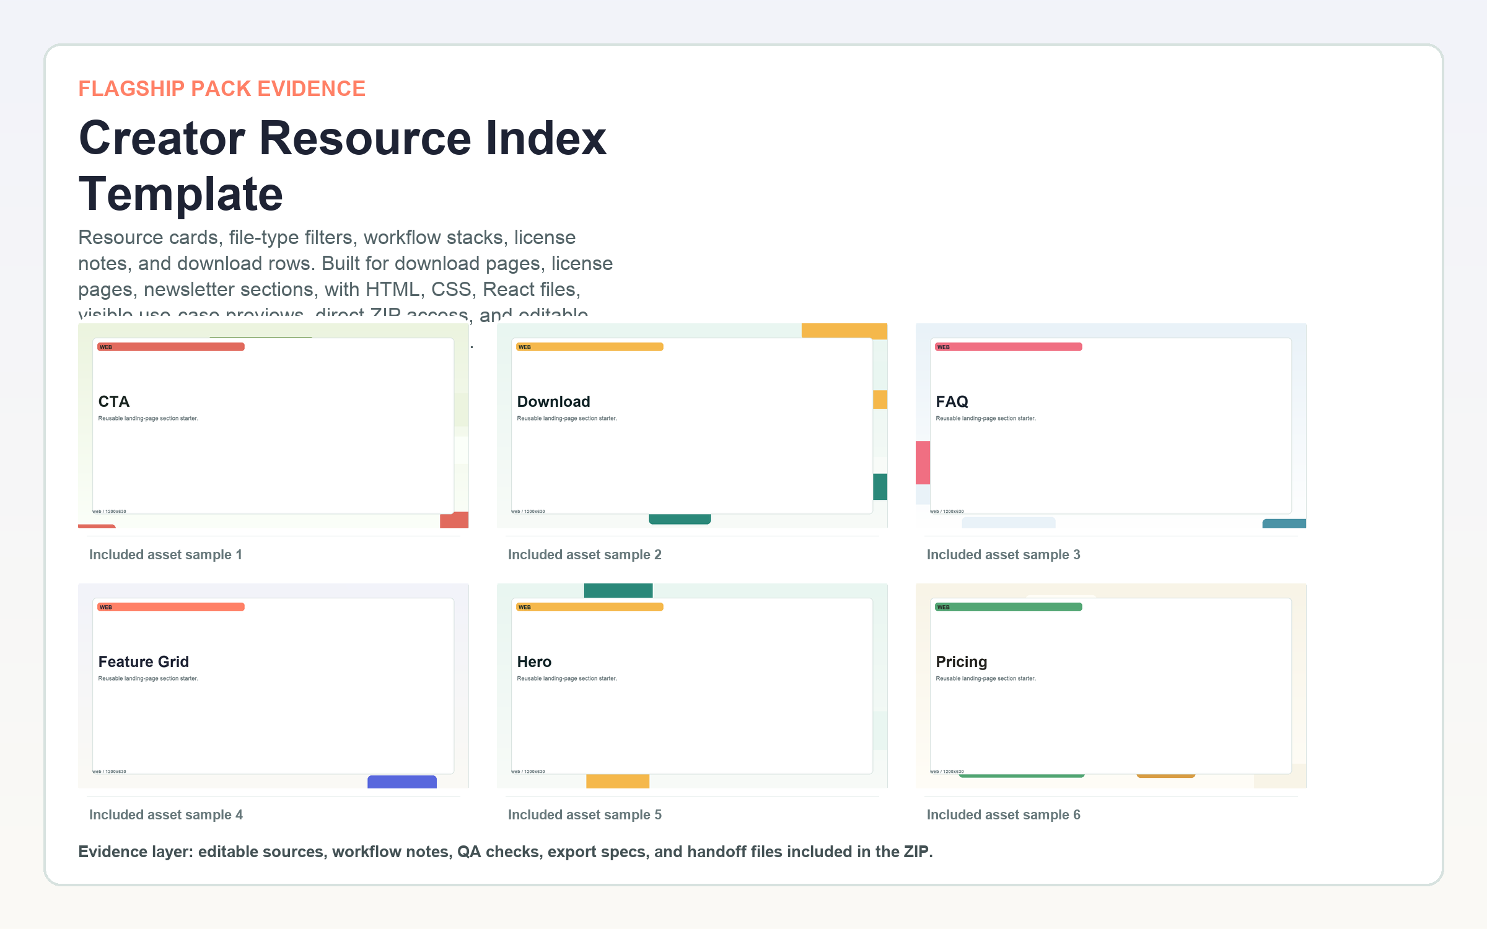Click 'web / 1200x630' label in CTA card
This screenshot has height=929, width=1487.
[109, 512]
